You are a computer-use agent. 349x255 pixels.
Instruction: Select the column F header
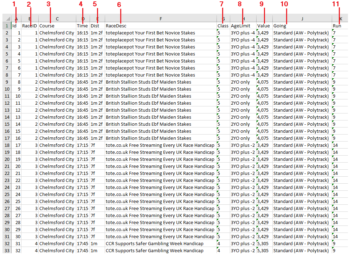coord(161,19)
